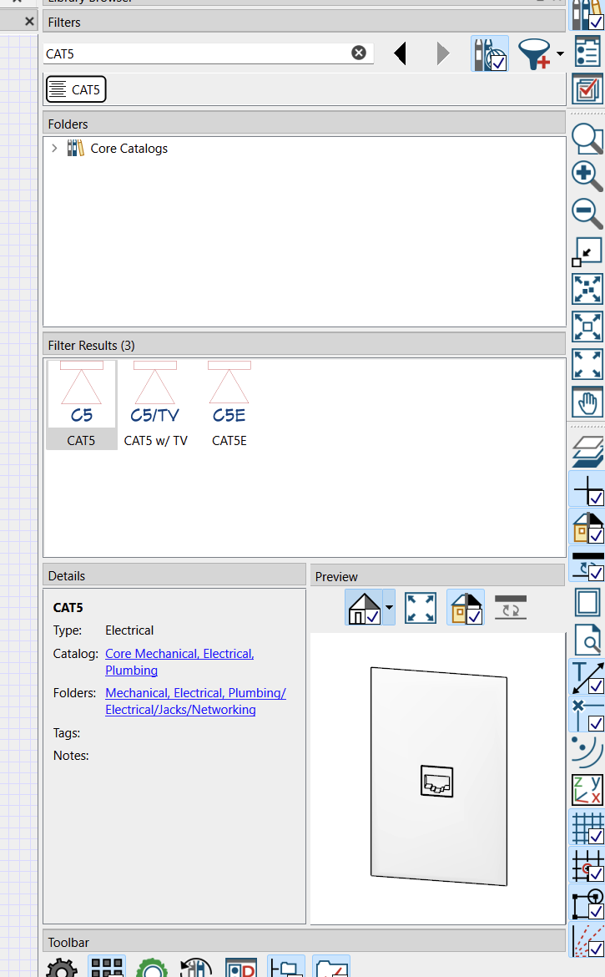Select the CAT5 result thumbnail
The image size is (605, 977).
[82, 404]
